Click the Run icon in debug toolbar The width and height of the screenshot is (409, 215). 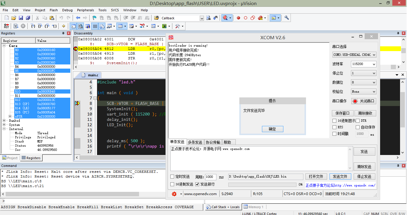click(16, 26)
